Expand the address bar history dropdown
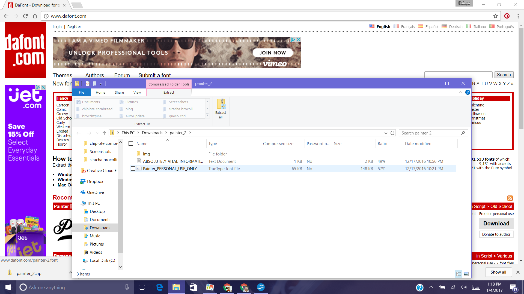Screen dimensions: 524x294 (x=386, y=133)
